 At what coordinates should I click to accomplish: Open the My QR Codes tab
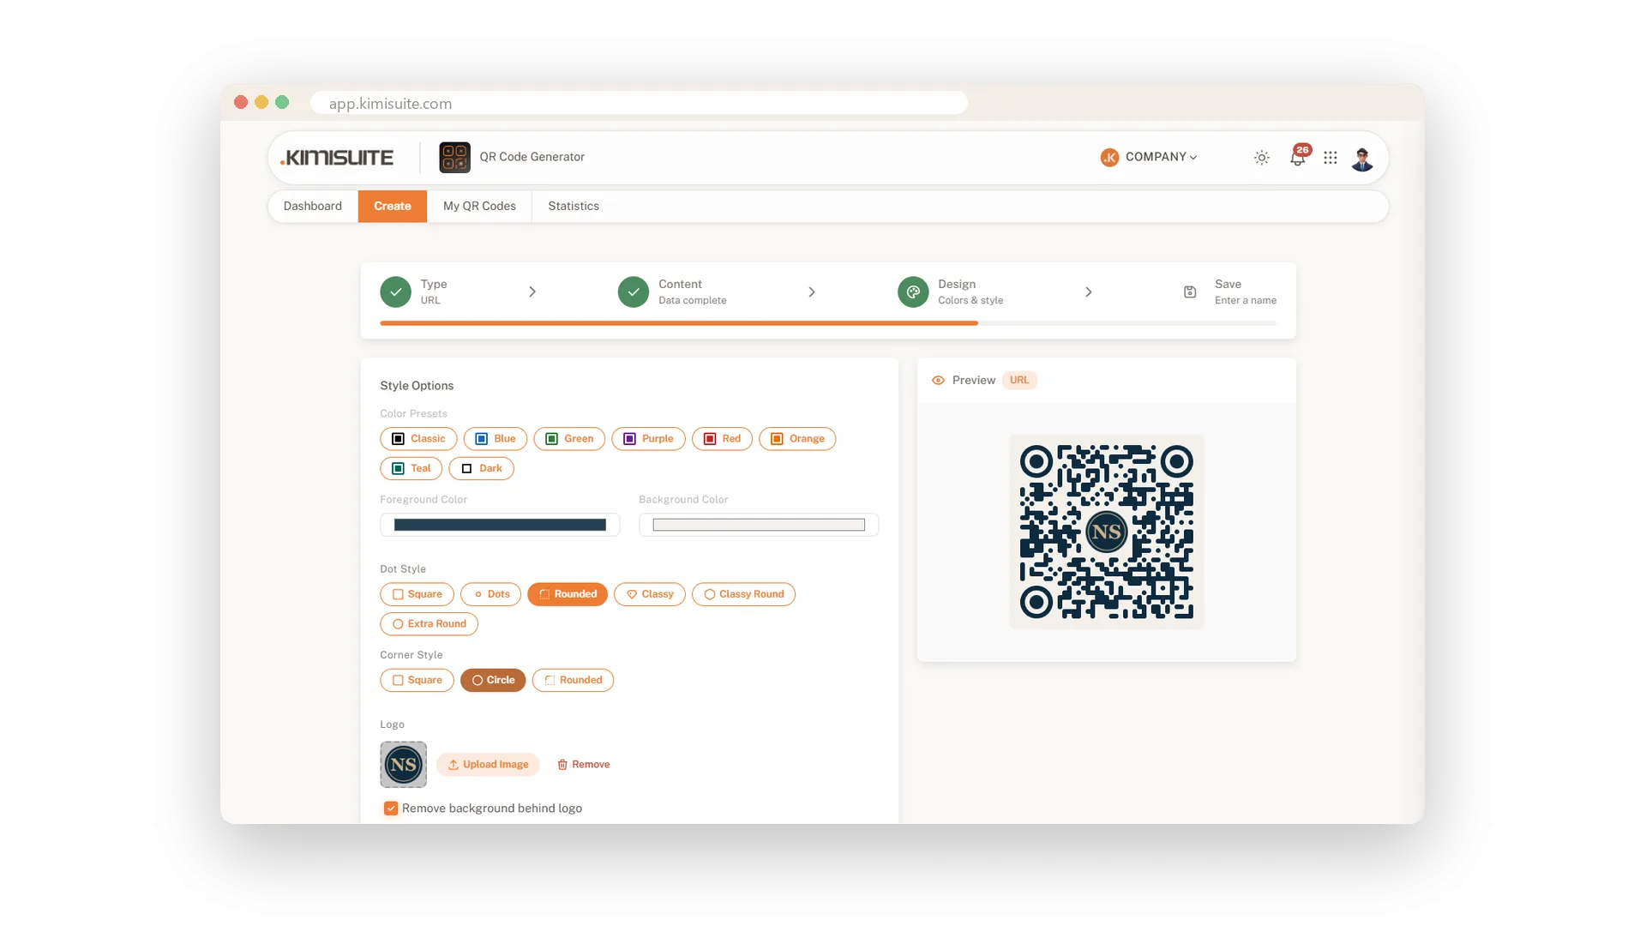tap(479, 207)
